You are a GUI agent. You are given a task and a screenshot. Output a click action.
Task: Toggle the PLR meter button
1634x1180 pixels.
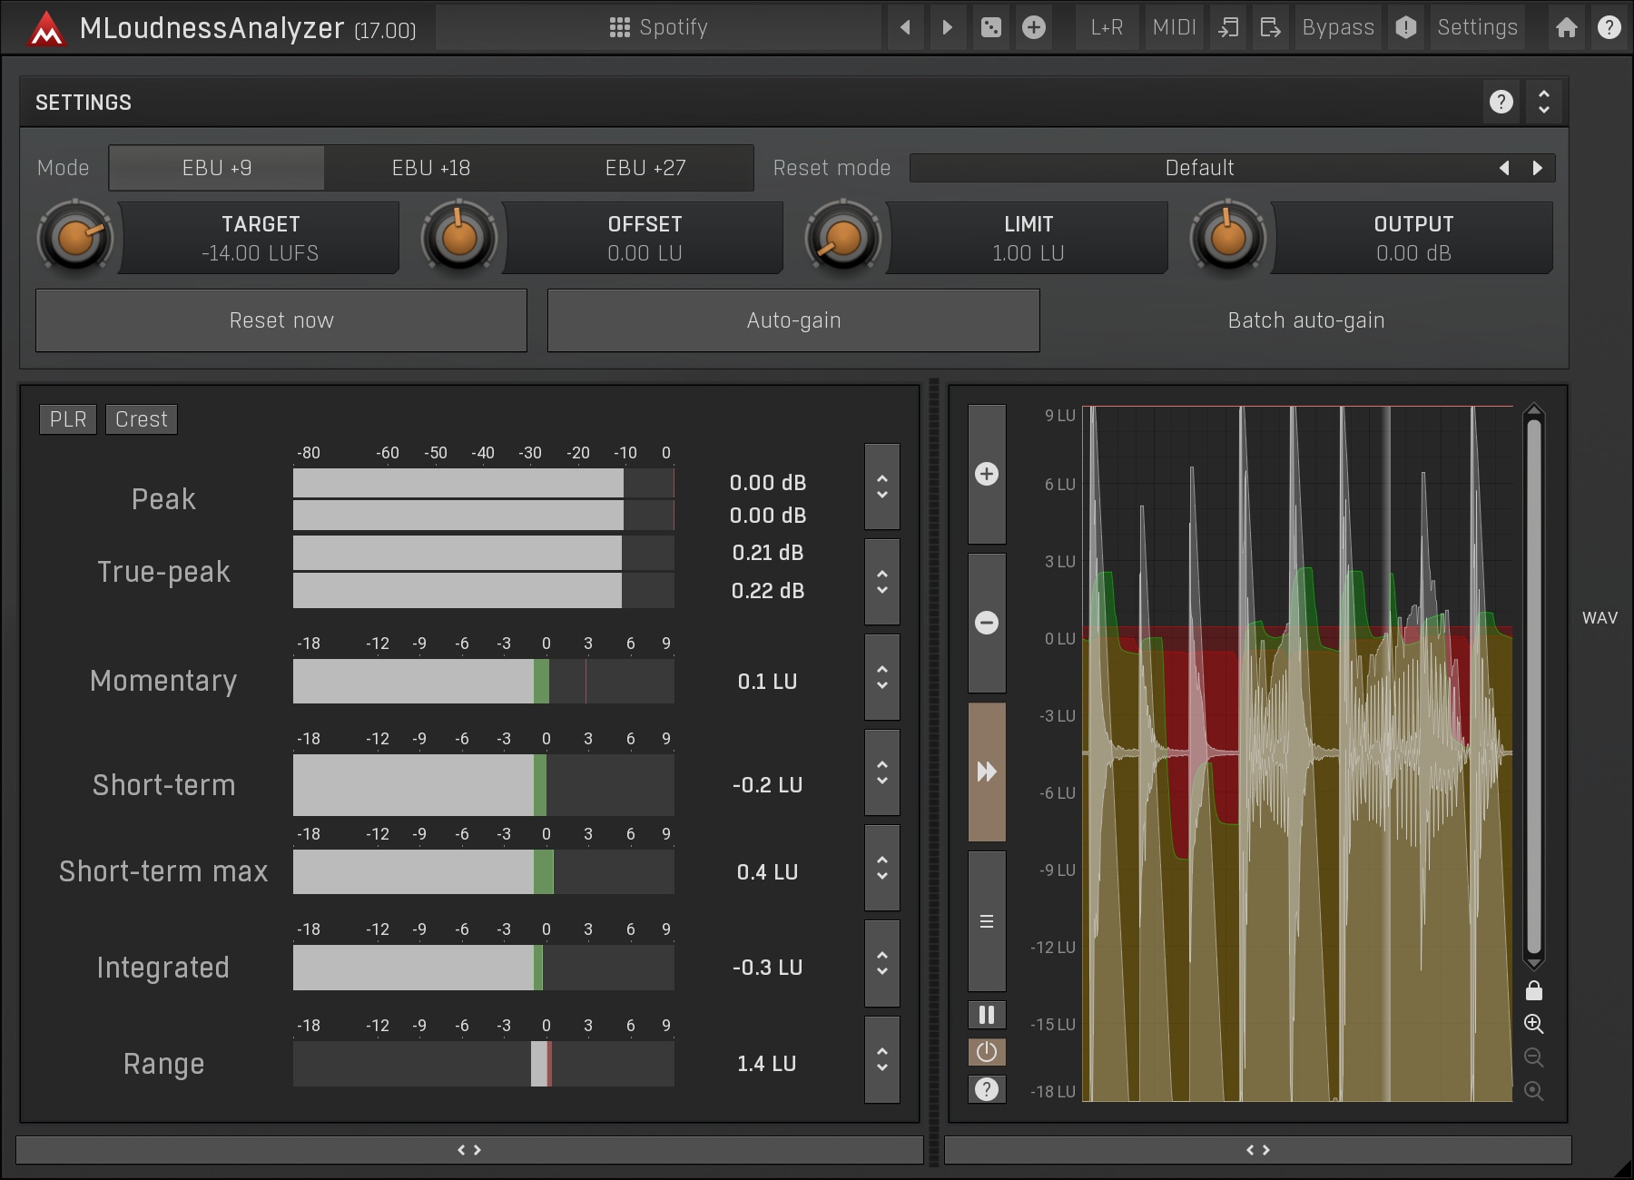tap(68, 419)
